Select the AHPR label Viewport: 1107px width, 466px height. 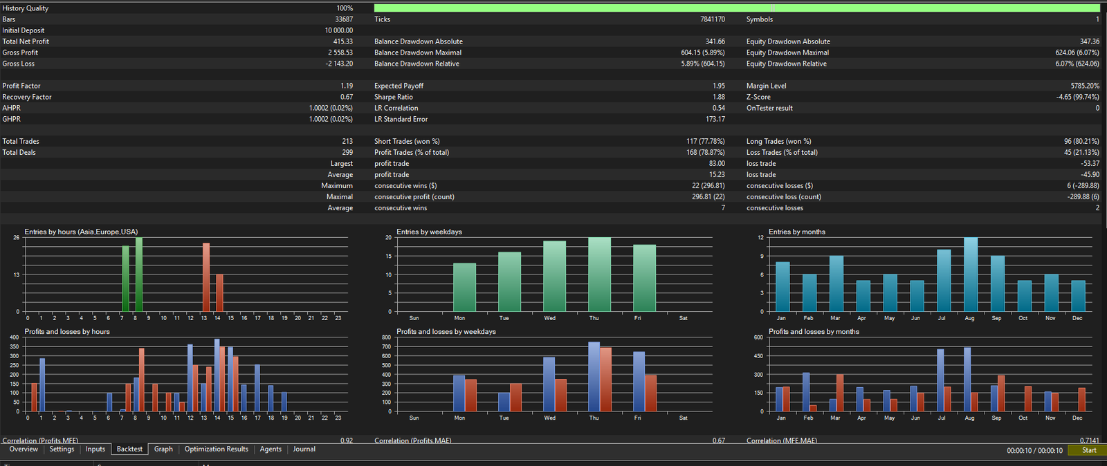click(11, 108)
